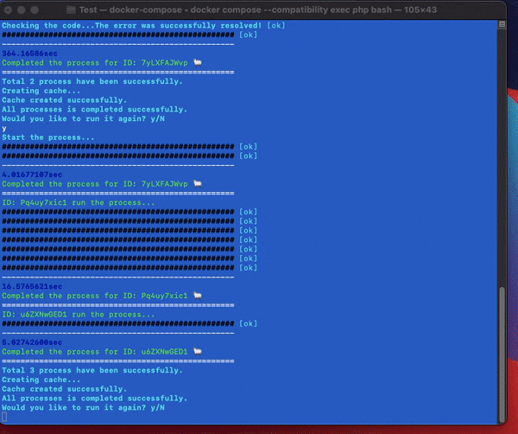Click the line 'Total 3 process have been successfully.'
Screen dimensions: 518x434
pos(92,370)
